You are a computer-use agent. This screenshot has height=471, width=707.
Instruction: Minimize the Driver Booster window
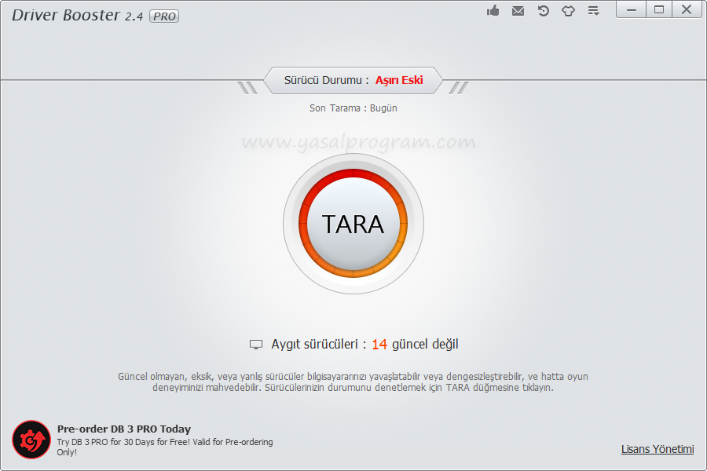(632, 9)
